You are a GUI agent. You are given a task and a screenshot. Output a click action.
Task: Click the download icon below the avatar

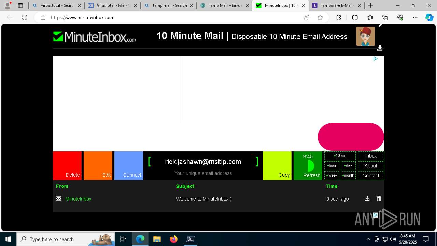(380, 48)
